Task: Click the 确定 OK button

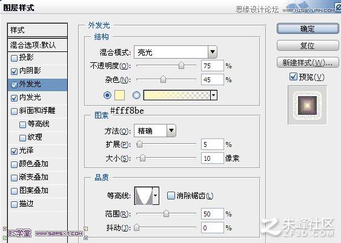Action: (x=308, y=28)
